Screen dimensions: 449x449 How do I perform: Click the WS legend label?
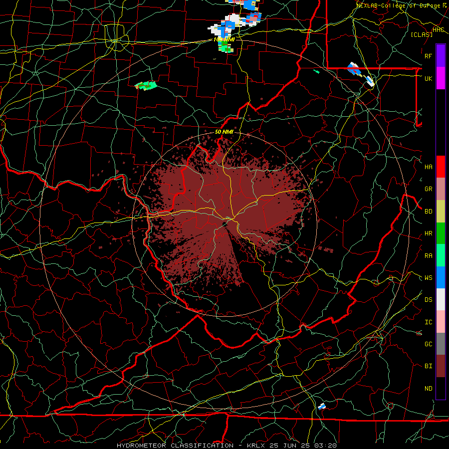click(x=428, y=278)
